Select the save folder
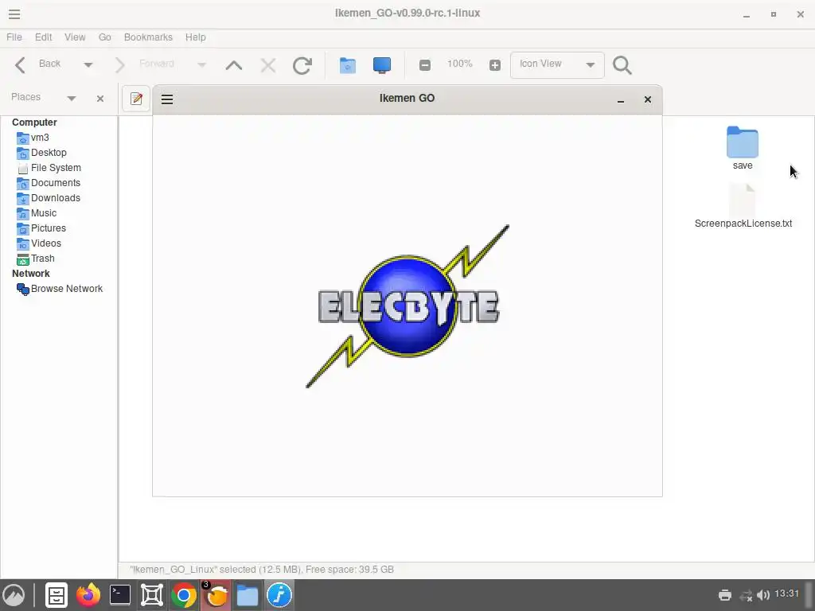 click(x=743, y=148)
